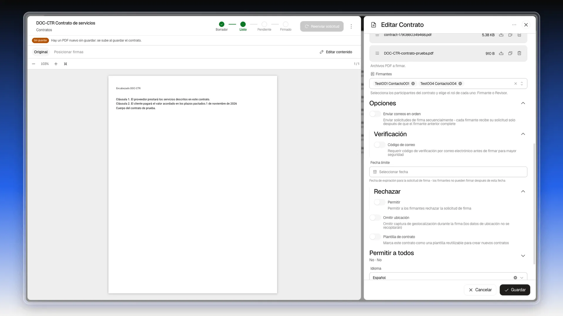The width and height of the screenshot is (563, 316).
Task: Collapse the Rechazar section
Action: pos(523,191)
